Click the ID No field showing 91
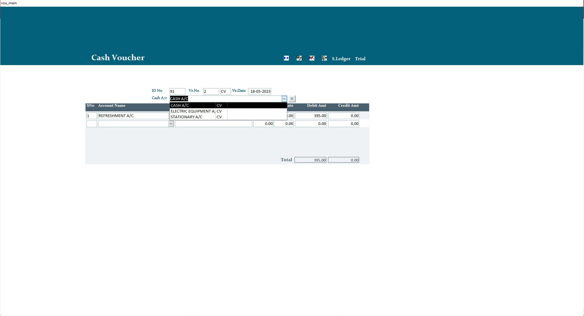 click(x=177, y=92)
